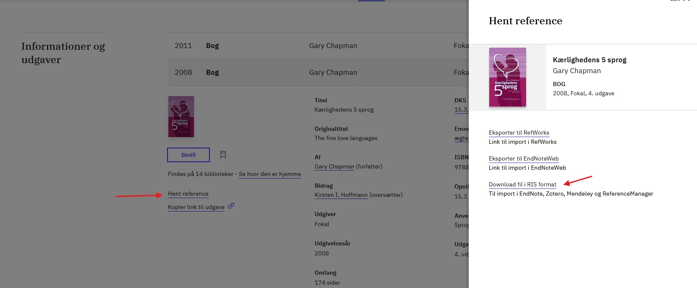Click Kopier link til udgave
This screenshot has height=288, width=697.
tap(196, 207)
